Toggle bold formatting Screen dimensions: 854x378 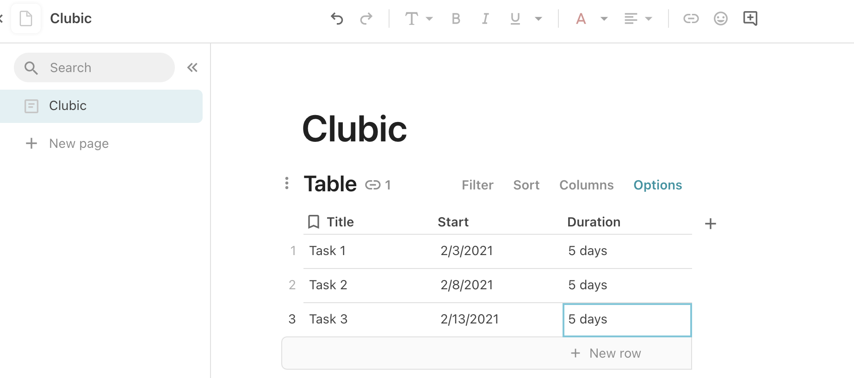[x=456, y=18]
